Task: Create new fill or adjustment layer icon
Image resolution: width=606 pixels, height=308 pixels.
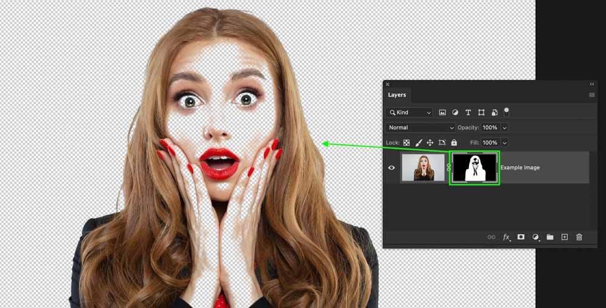Action: pos(536,237)
